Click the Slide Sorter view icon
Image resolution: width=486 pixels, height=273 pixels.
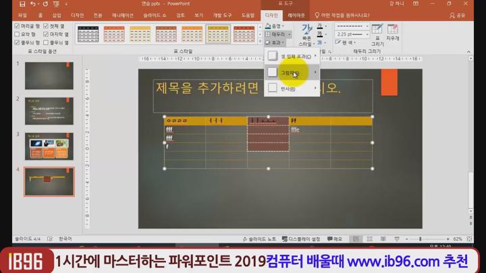click(369, 239)
